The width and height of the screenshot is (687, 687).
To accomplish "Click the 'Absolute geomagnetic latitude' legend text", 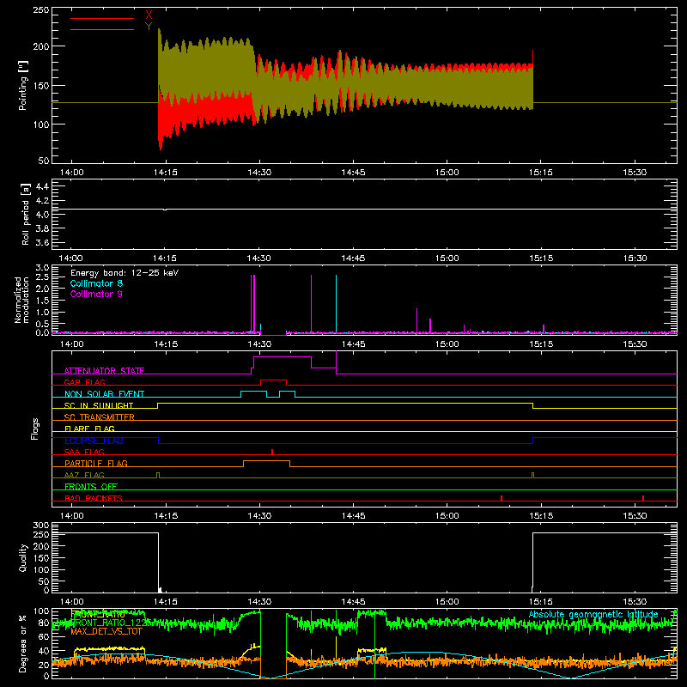I will 593,614.
